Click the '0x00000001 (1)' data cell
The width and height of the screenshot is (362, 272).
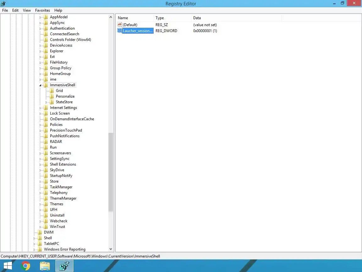(205, 31)
